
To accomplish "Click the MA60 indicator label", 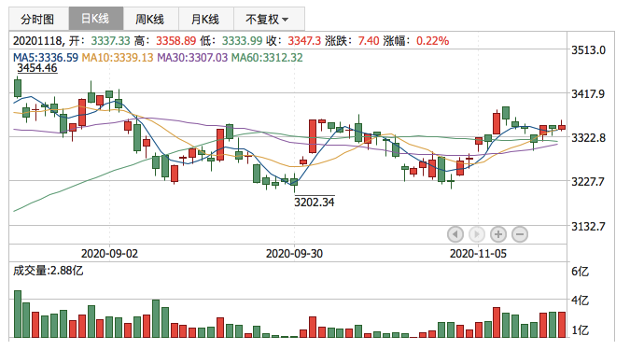I will click(x=267, y=58).
